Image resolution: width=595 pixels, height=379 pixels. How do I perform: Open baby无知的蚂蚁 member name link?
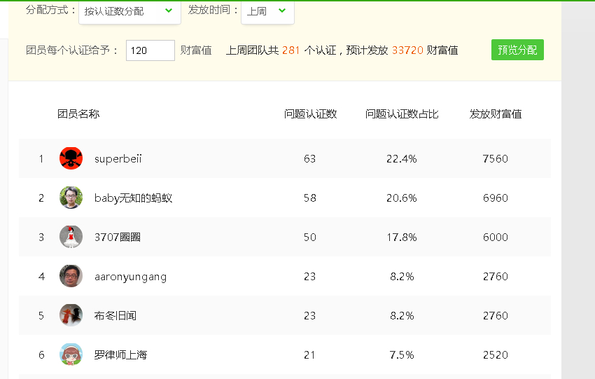click(x=133, y=198)
